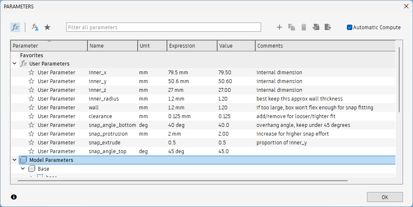
Task: Click the 0.125 value cell of clearance
Action: (x=224, y=116)
